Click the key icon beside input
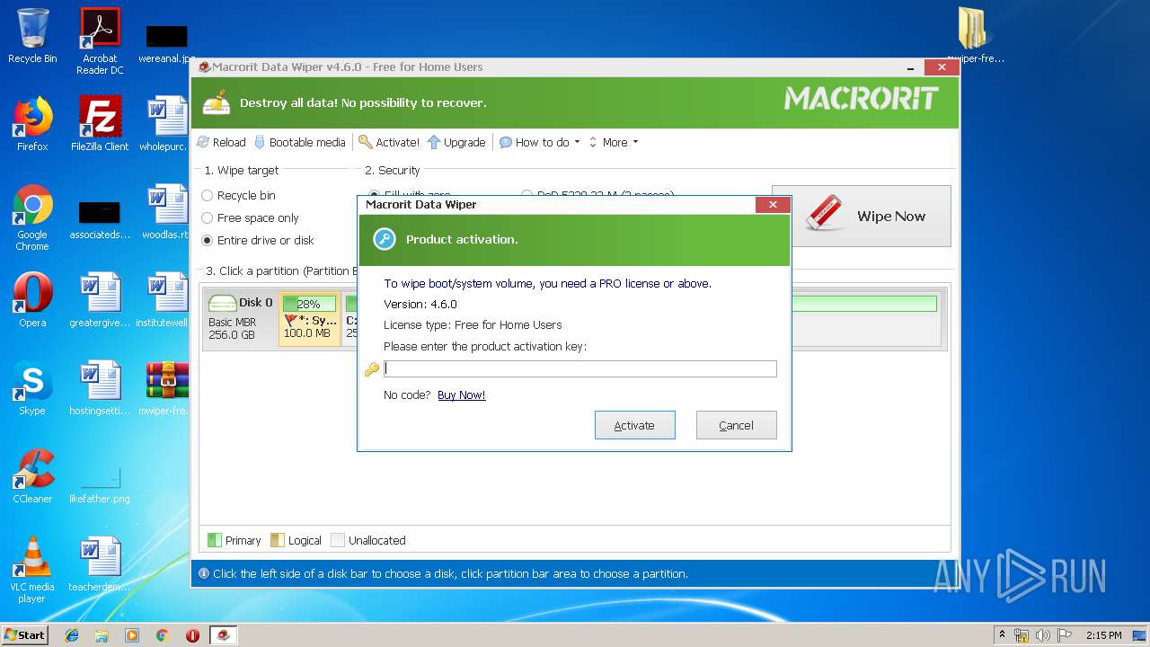Viewport: 1150px width, 647px height. [371, 369]
